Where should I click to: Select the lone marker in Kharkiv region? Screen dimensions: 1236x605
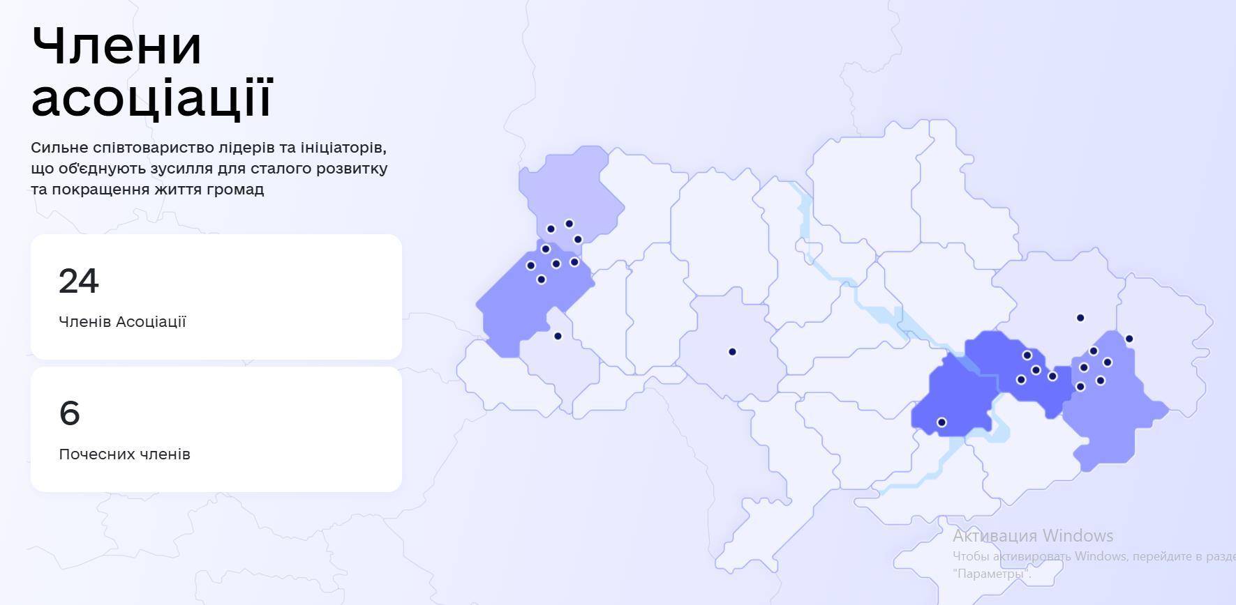tap(1080, 318)
